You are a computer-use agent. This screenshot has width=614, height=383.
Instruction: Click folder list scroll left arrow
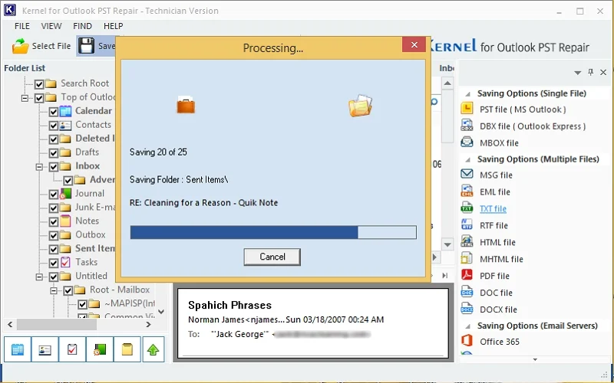coord(10,324)
